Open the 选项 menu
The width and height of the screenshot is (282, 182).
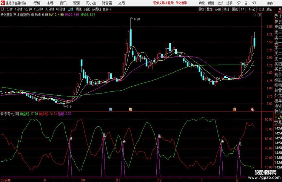click(229, 3)
